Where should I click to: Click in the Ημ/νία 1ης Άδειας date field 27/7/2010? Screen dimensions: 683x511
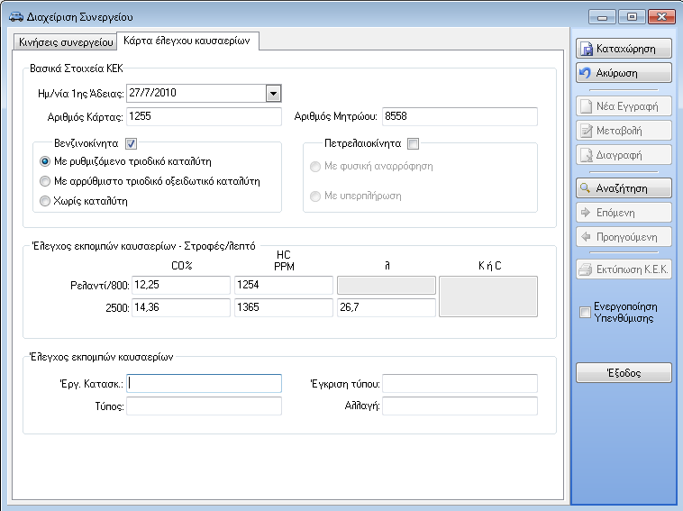point(196,93)
